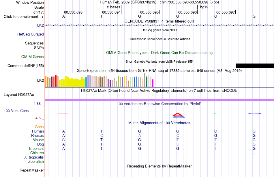The image size is (274, 177).
Task: Open the Layered H3K27Ac track label
Action: (19, 95)
